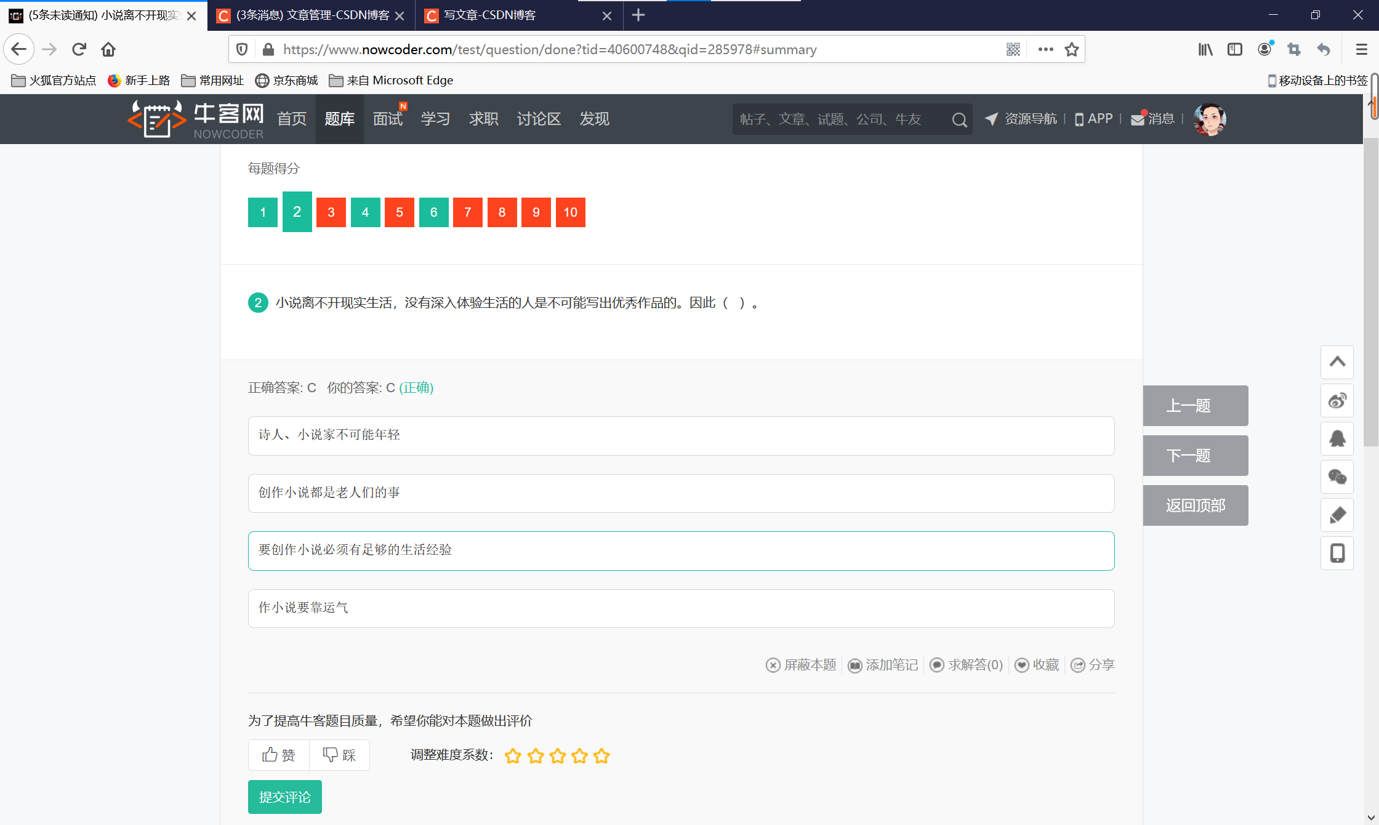Show site security padlock info
Screen dimensions: 1379x825
coord(268,49)
